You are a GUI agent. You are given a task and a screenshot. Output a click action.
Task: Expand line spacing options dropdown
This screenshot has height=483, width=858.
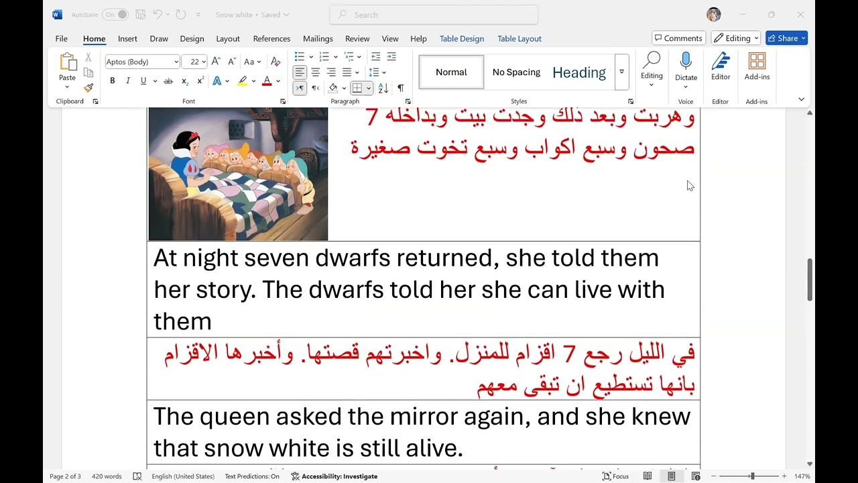(384, 72)
